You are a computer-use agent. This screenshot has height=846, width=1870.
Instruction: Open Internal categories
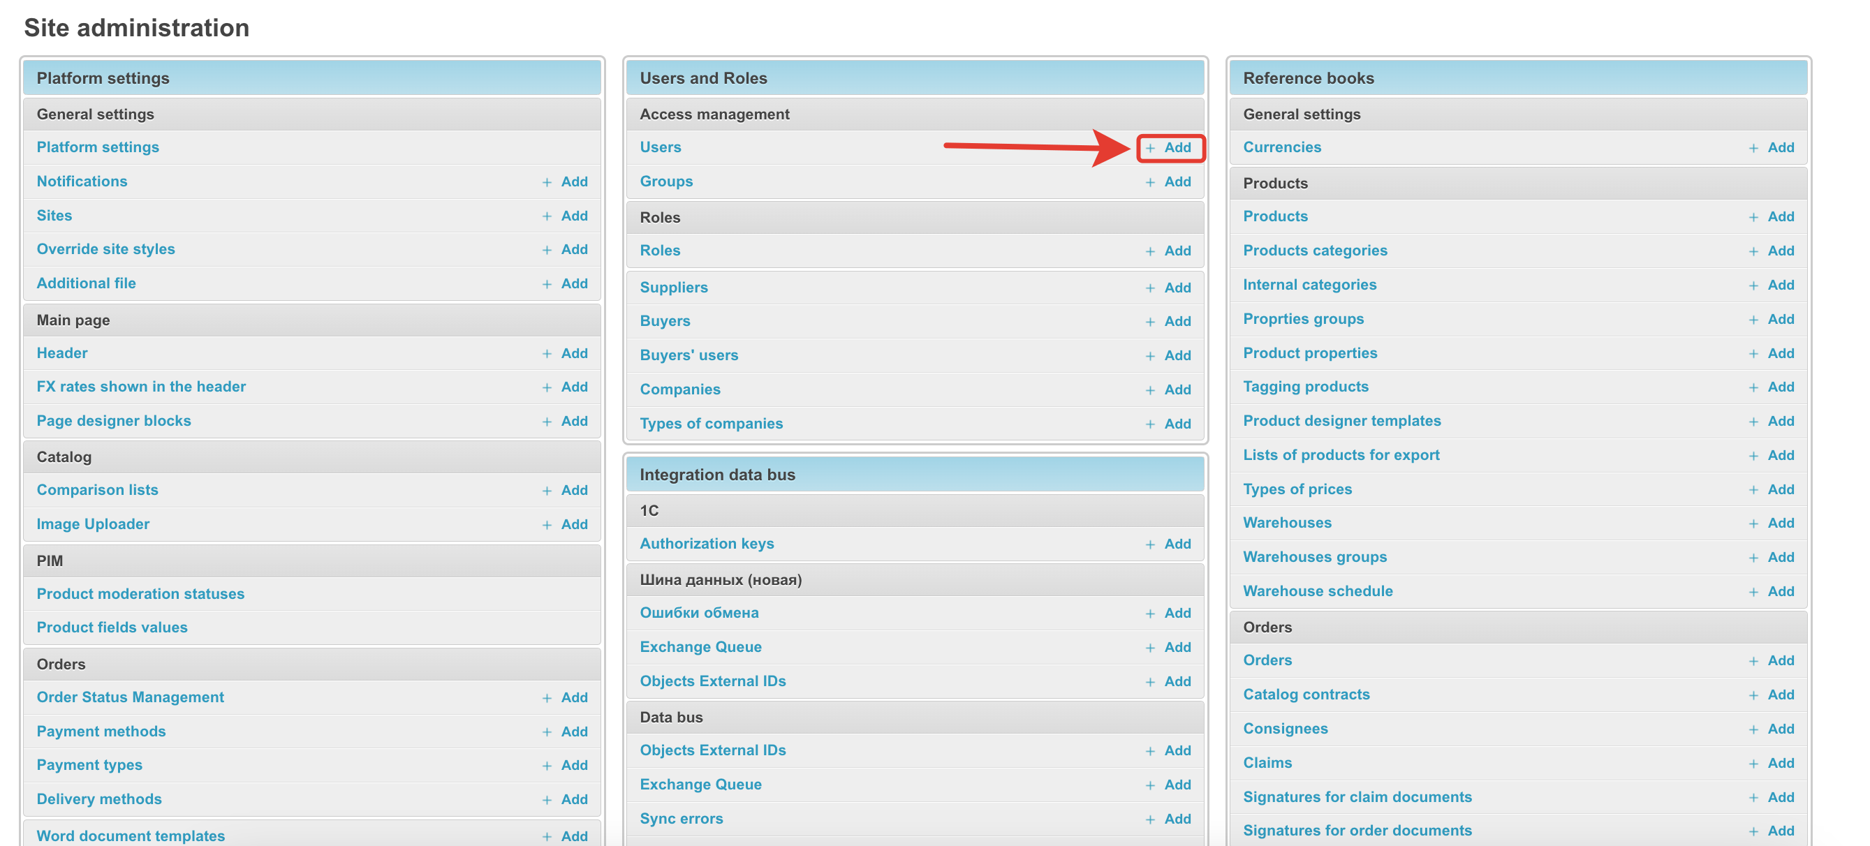coord(1309,284)
